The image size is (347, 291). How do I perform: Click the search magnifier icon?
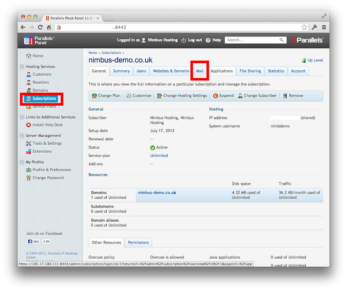click(282, 40)
